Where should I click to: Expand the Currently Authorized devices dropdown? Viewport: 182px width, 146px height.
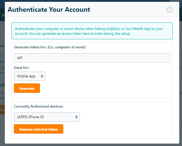[x=47, y=117]
